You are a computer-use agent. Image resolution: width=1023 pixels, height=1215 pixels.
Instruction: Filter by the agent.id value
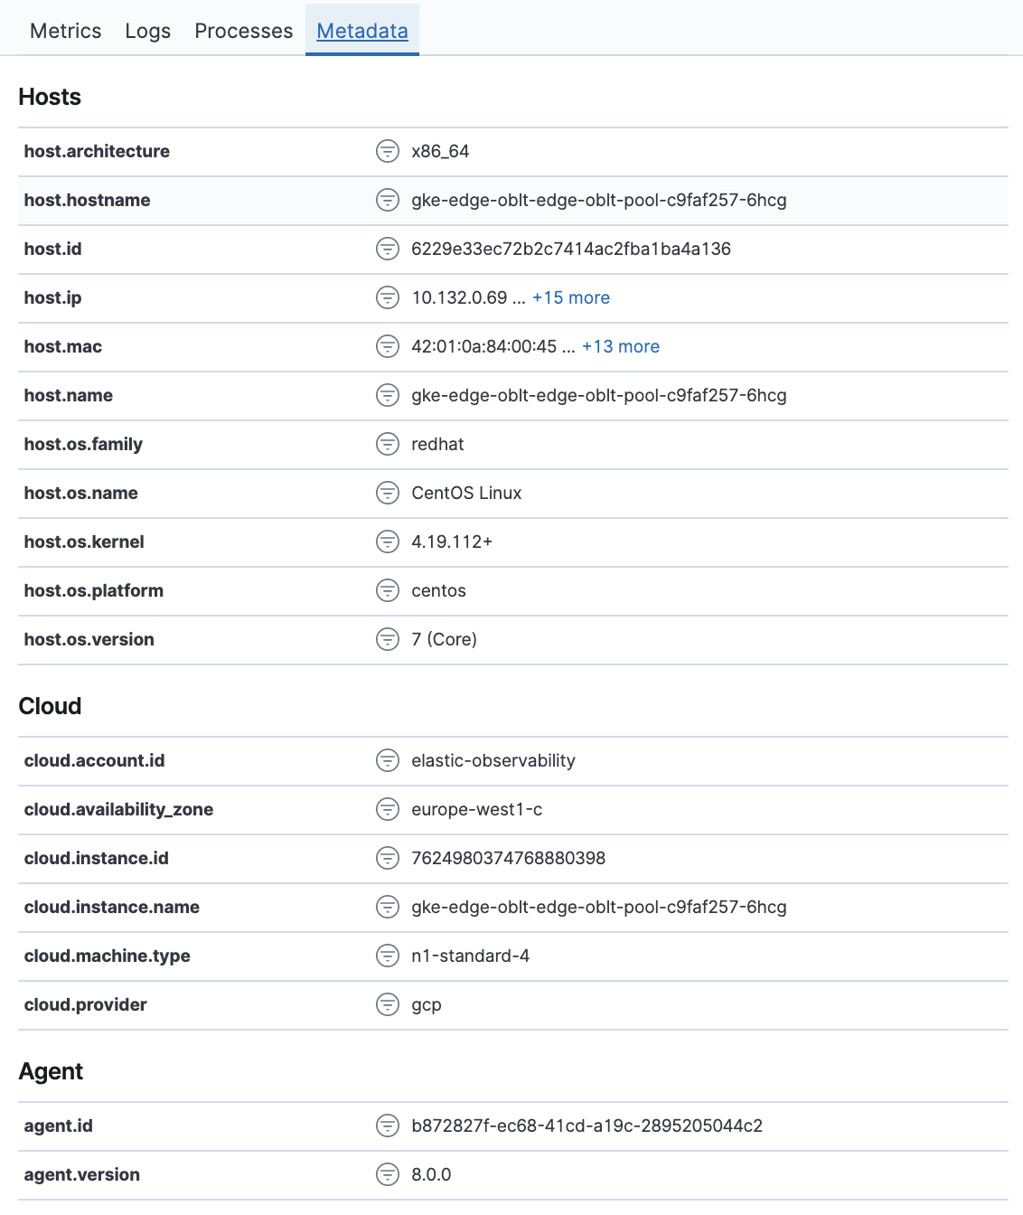click(x=389, y=1126)
